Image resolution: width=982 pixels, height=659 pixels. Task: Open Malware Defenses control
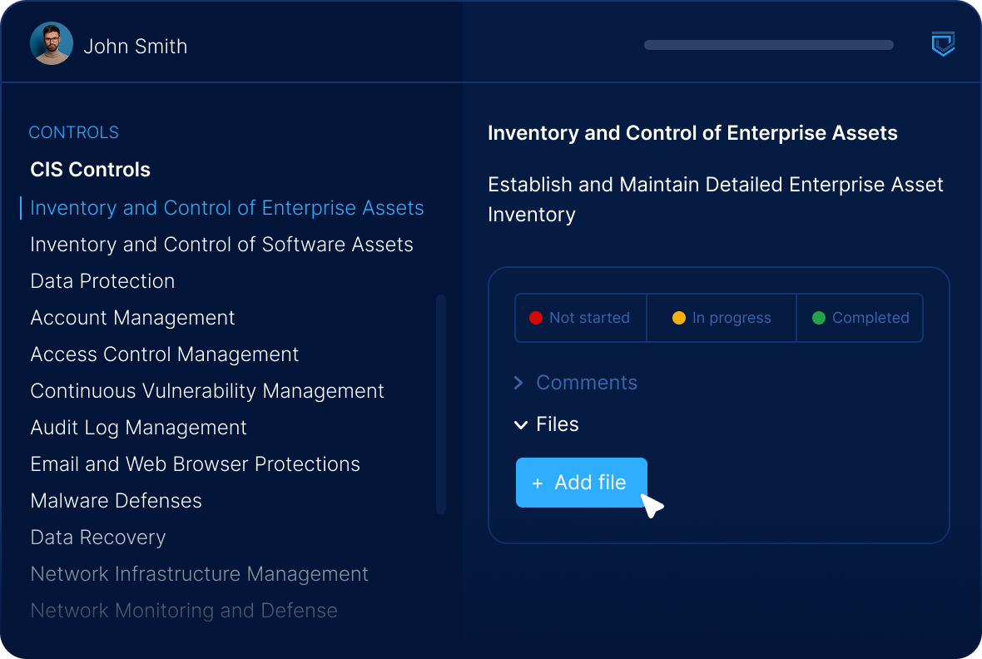(116, 501)
